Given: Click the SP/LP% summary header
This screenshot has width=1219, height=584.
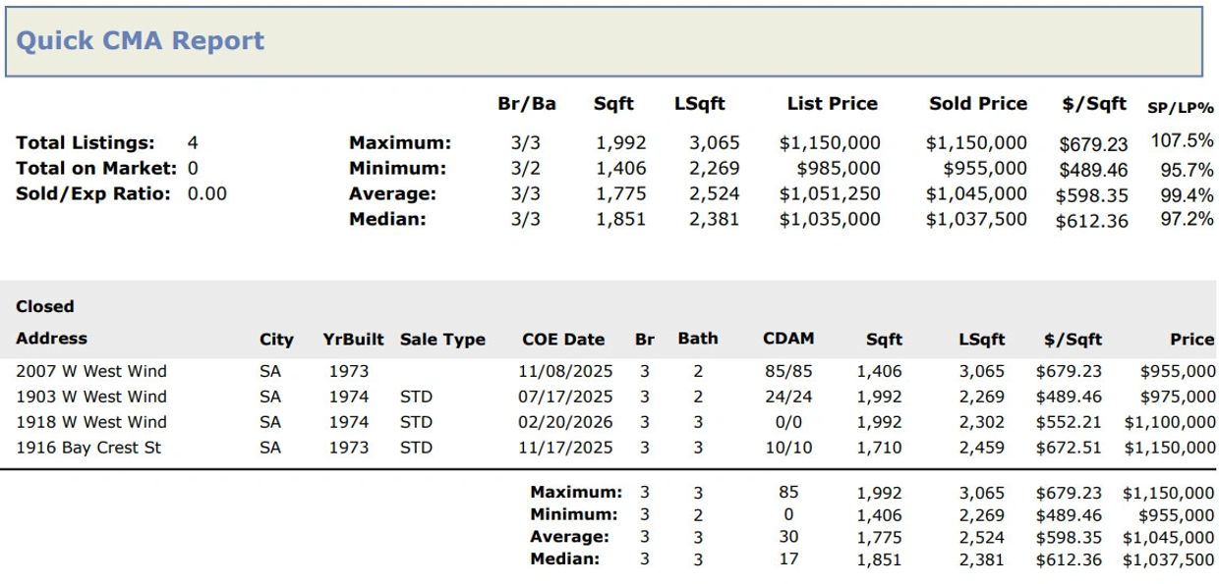Looking at the screenshot, I should coord(1180,107).
